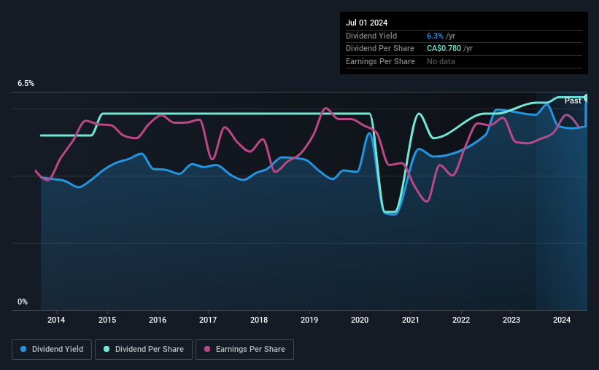Click the 6.3% dividend yield value in tooltip

[x=435, y=36]
